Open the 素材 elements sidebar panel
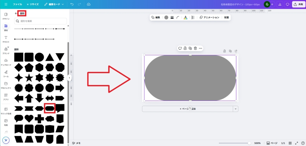 [6, 27]
